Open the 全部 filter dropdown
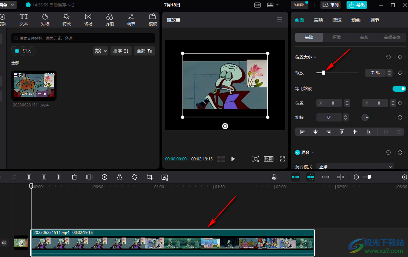Viewport: 408px width, 257px height. [x=144, y=51]
